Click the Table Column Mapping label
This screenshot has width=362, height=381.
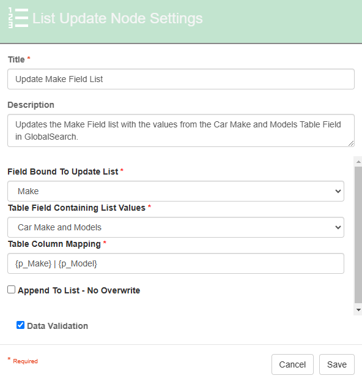pyautogui.click(x=54, y=244)
